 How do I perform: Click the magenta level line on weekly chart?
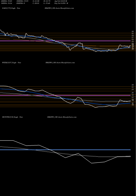click(65, 95)
